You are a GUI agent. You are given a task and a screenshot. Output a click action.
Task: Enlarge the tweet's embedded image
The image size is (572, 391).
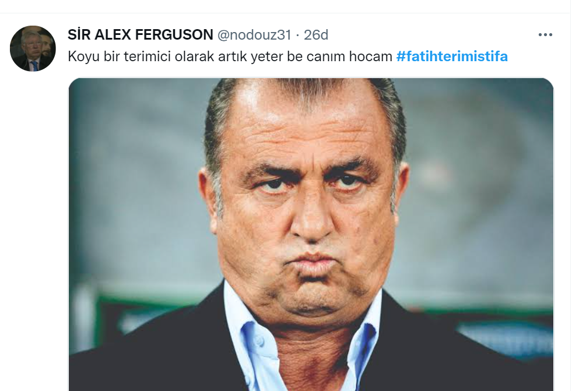click(311, 233)
